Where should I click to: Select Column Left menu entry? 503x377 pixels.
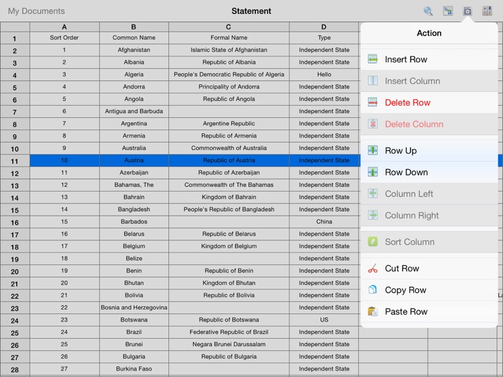coord(429,194)
